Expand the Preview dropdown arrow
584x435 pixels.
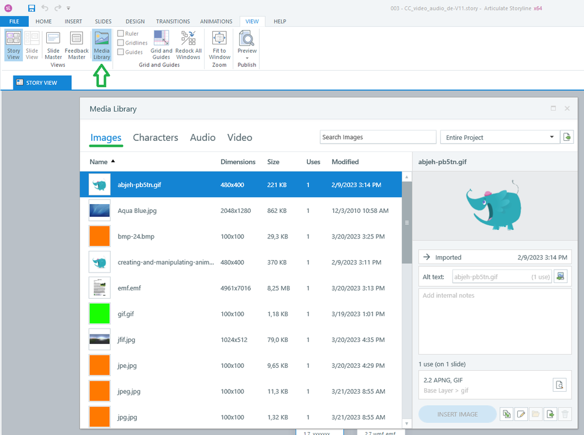point(247,58)
